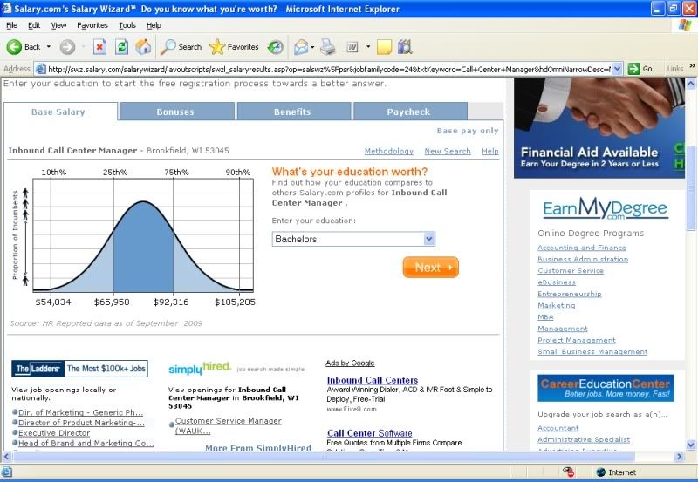Click the Stop loading icon
This screenshot has width=698, height=482.
[99, 47]
